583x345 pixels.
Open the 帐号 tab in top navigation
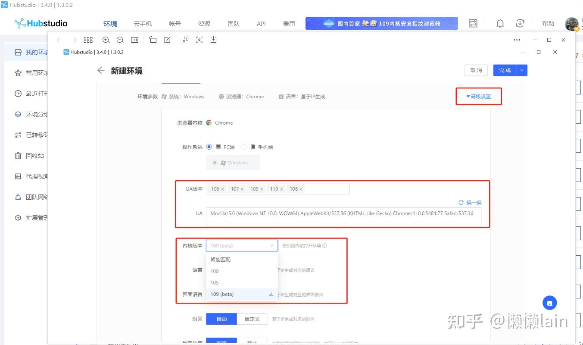[x=175, y=24]
